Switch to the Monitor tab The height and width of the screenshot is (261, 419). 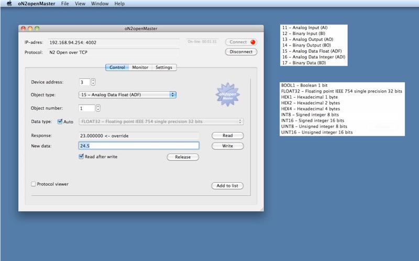pyautogui.click(x=140, y=67)
